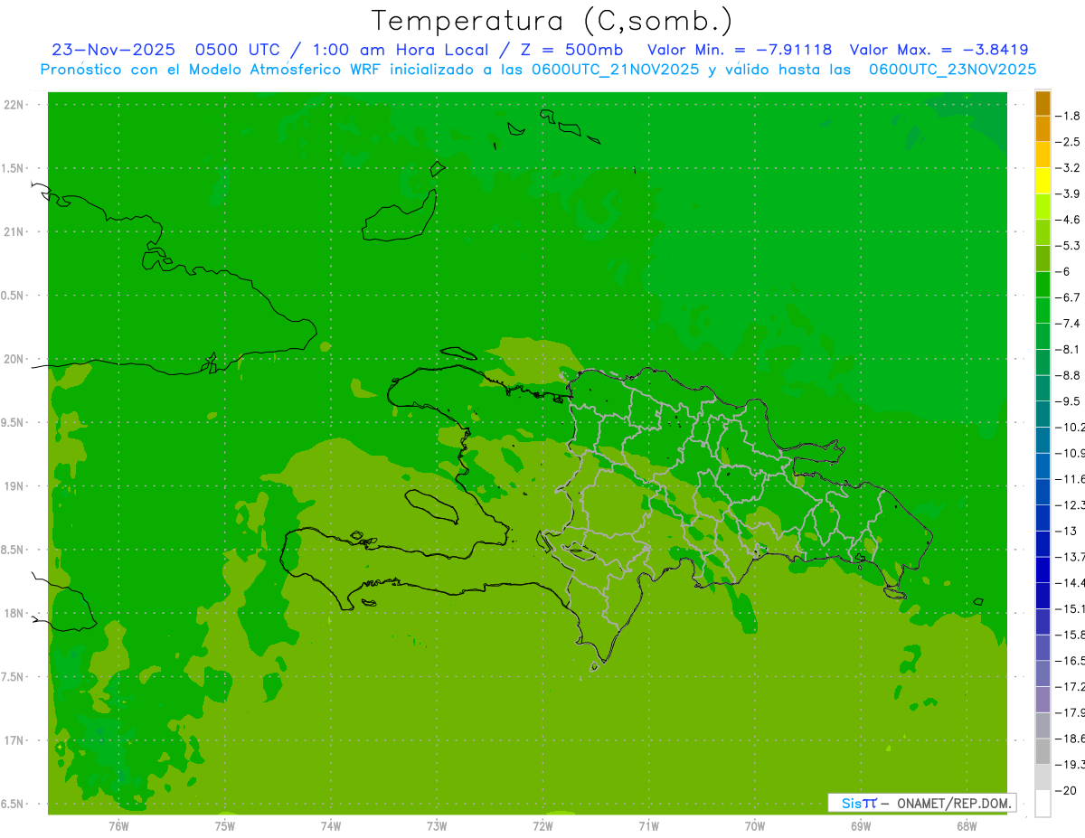Click the bright yellow colorbar swatch

(x=1043, y=181)
